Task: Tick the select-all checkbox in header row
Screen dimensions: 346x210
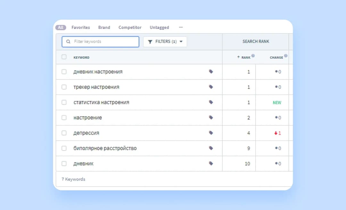Action: 64,57
